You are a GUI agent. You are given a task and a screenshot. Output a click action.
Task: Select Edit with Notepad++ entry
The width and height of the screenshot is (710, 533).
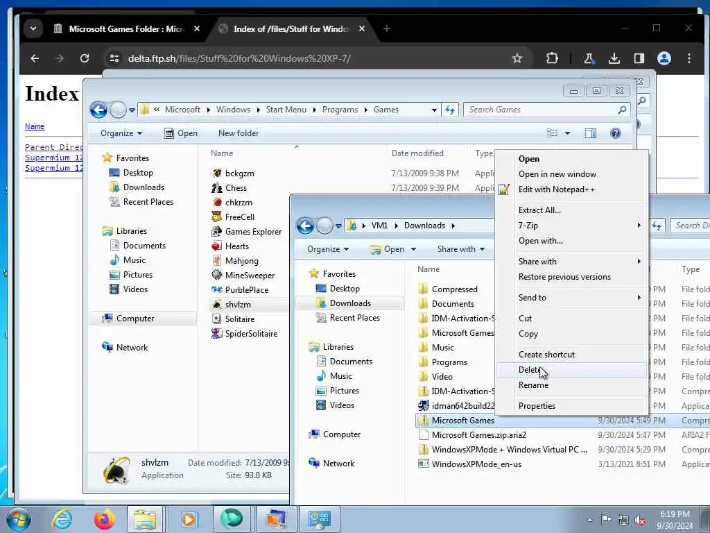pos(571,189)
